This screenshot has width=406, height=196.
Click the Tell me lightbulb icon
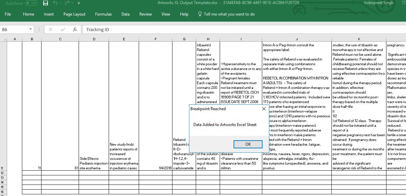click(200, 14)
